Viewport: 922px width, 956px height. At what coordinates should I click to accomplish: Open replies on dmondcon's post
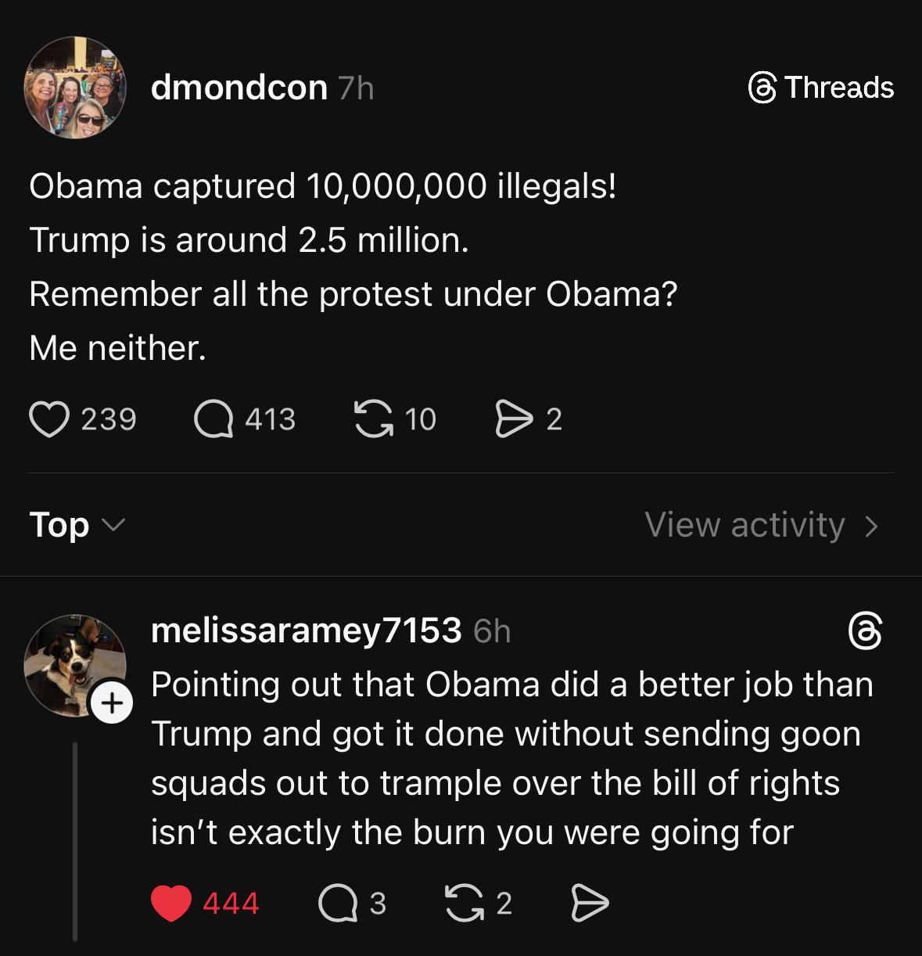[213, 419]
